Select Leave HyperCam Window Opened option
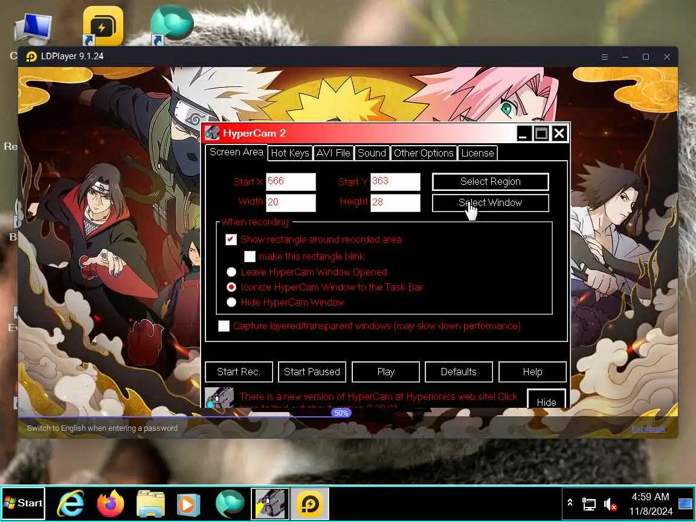The image size is (696, 522). point(231,272)
